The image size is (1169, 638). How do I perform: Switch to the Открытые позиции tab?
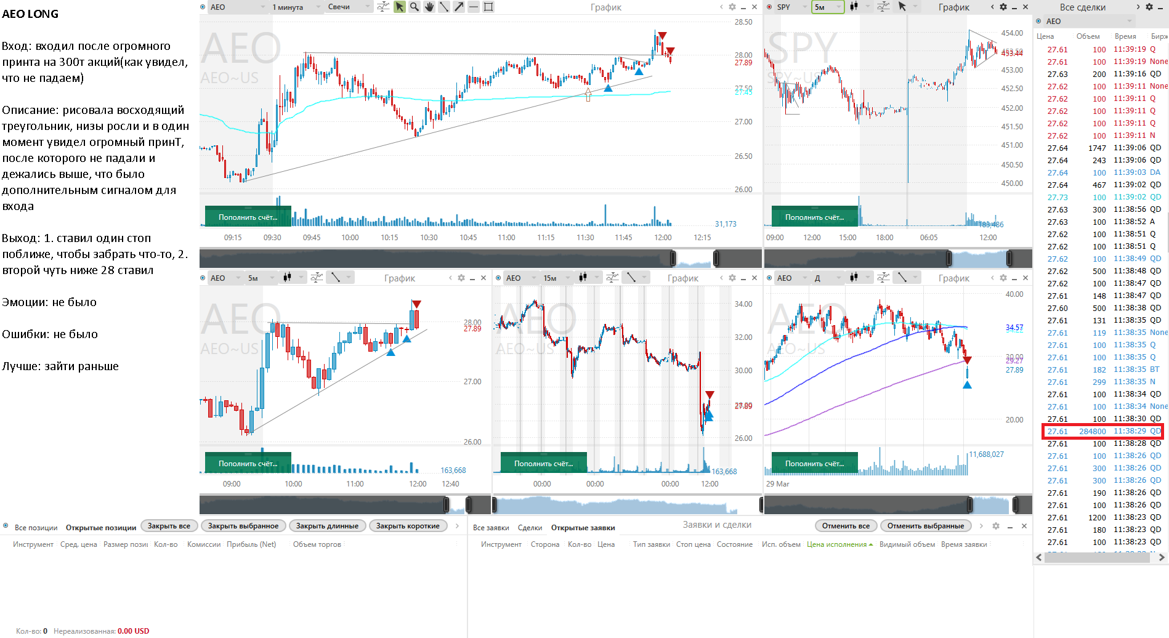[101, 528]
